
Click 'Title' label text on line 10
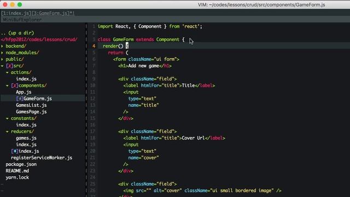188,85
